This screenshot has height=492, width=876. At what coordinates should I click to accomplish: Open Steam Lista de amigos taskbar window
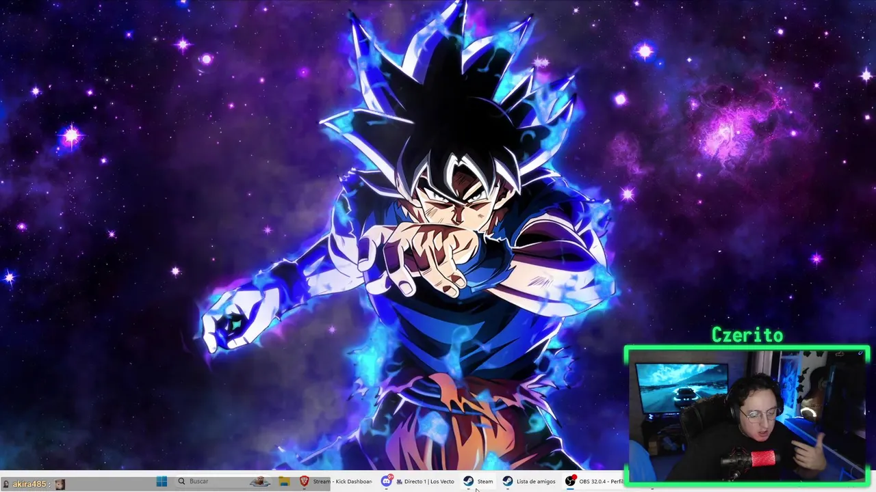(x=530, y=482)
